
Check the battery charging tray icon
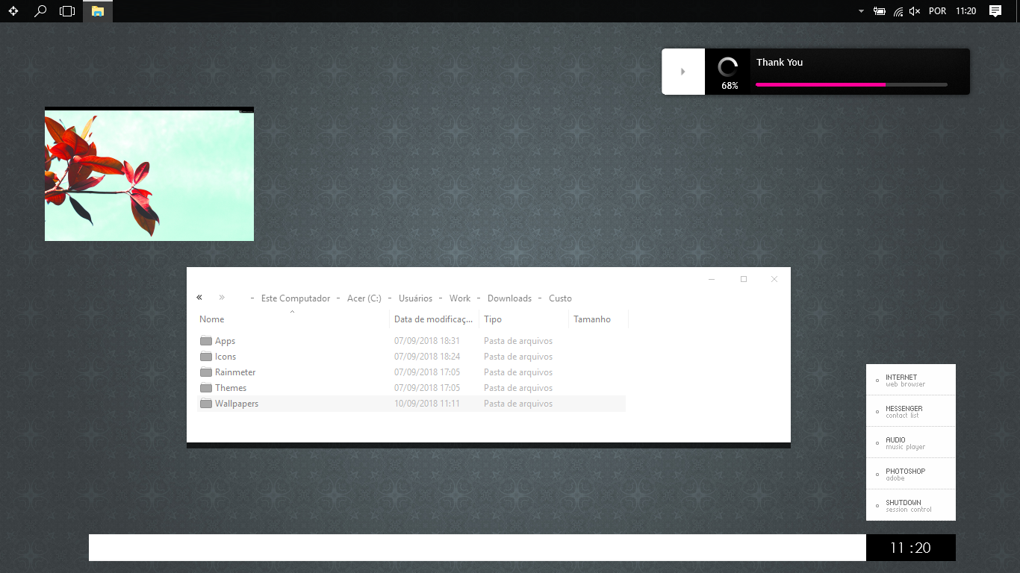click(880, 11)
